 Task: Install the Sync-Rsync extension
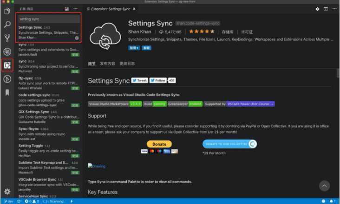click(x=75, y=139)
